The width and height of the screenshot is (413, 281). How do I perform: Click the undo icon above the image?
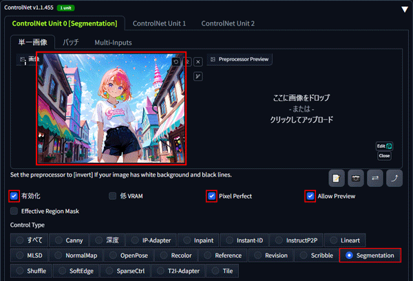click(177, 61)
